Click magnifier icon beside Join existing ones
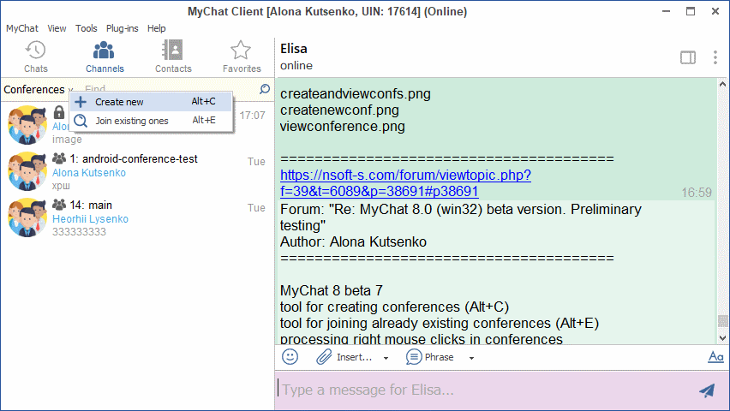 81,121
